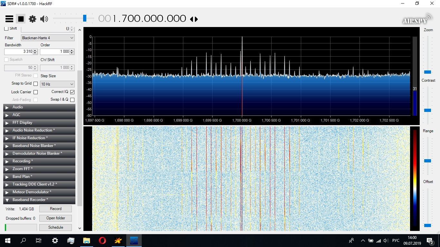Increase Bandwidth using the up stepper arrow
Screen dimensions: 440x247
[x=35, y=50]
